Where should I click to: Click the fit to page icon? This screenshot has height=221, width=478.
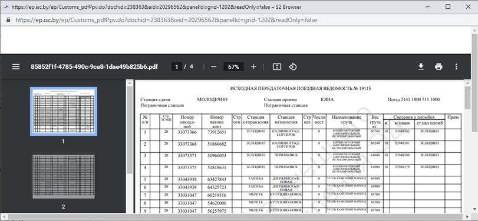pos(277,67)
